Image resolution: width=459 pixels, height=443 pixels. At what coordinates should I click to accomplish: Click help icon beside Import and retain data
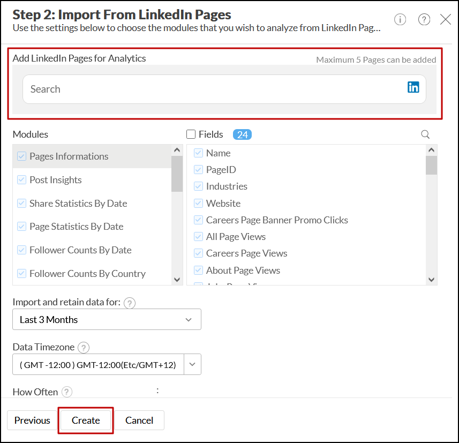pos(130,303)
